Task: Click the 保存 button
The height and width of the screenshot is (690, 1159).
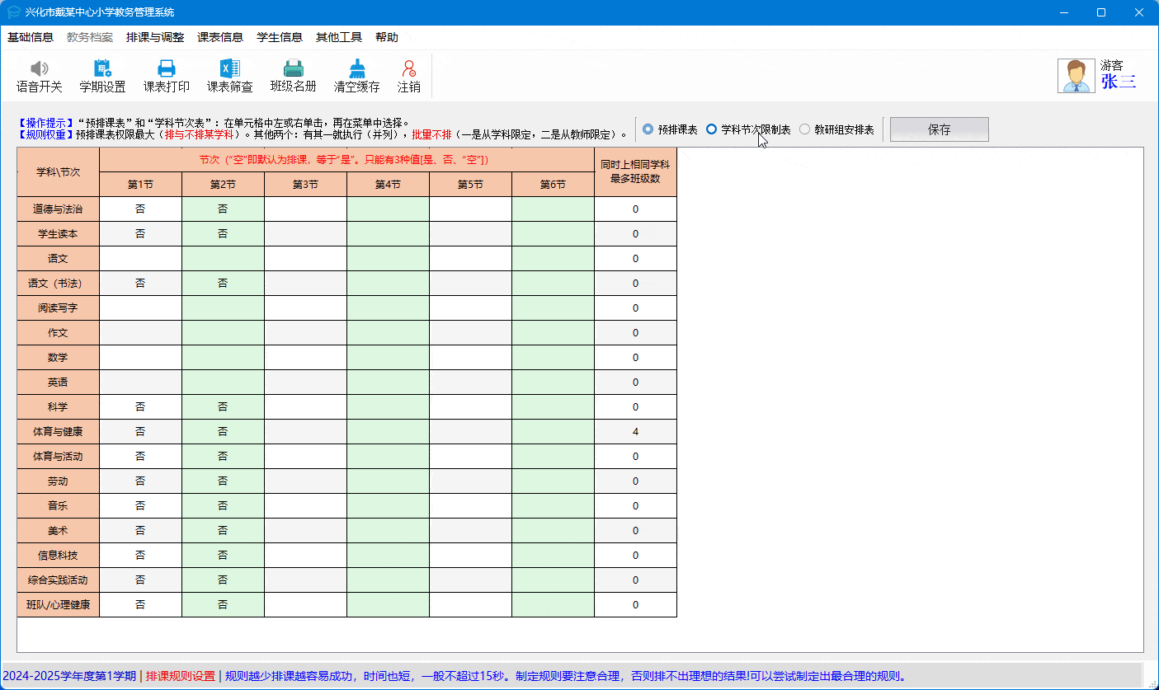Action: click(939, 129)
